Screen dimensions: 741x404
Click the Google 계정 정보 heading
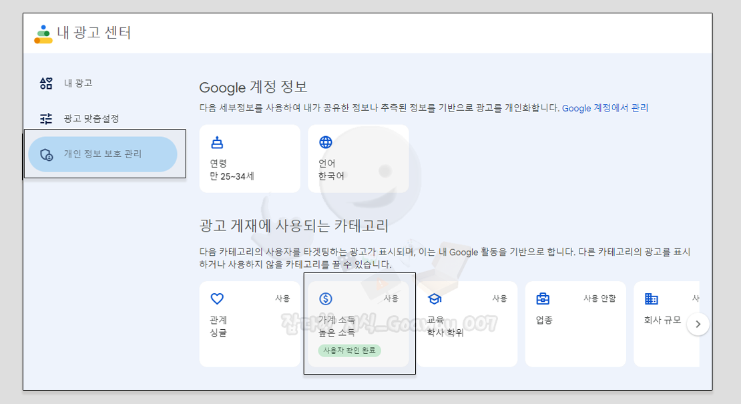pyautogui.click(x=253, y=87)
